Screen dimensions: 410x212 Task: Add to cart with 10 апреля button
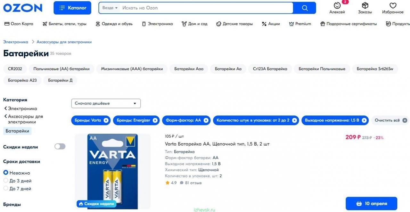(x=371, y=204)
